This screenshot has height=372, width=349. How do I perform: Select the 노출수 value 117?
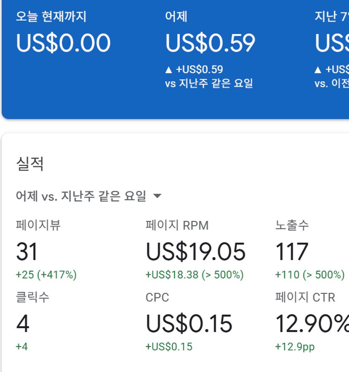click(x=292, y=252)
